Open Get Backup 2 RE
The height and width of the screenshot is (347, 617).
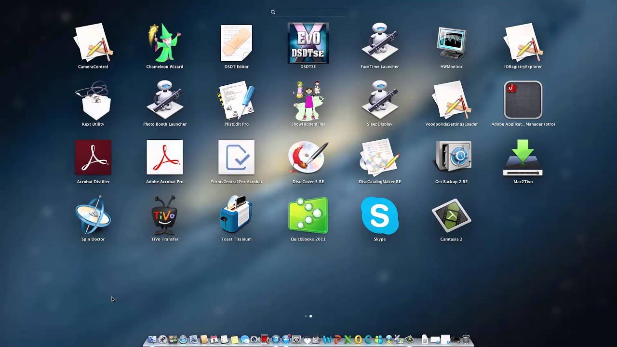[451, 158]
